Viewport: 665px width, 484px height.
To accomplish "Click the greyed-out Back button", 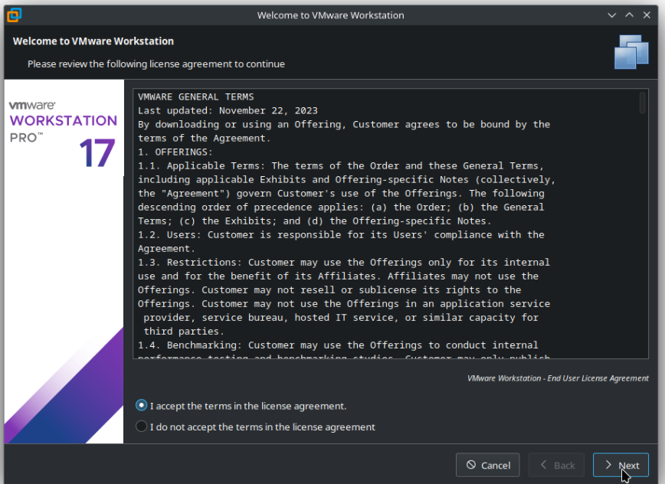I will point(556,465).
